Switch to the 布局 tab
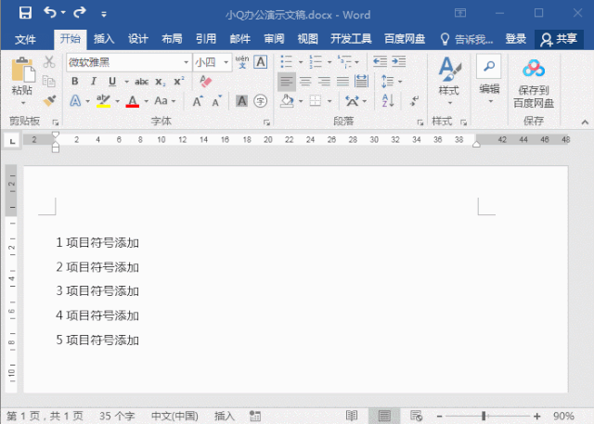Screen dimensions: 594x424 pyautogui.click(x=172, y=39)
